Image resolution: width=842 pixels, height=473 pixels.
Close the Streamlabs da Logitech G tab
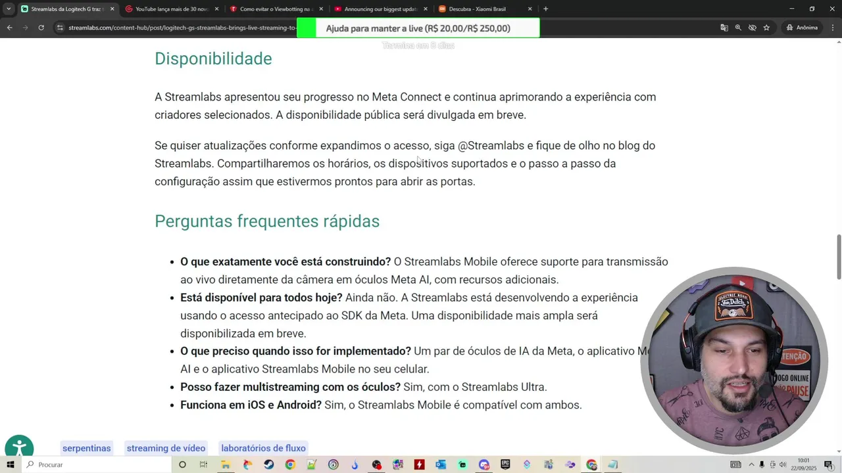(112, 9)
